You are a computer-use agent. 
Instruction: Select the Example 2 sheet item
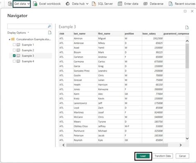click(28, 50)
